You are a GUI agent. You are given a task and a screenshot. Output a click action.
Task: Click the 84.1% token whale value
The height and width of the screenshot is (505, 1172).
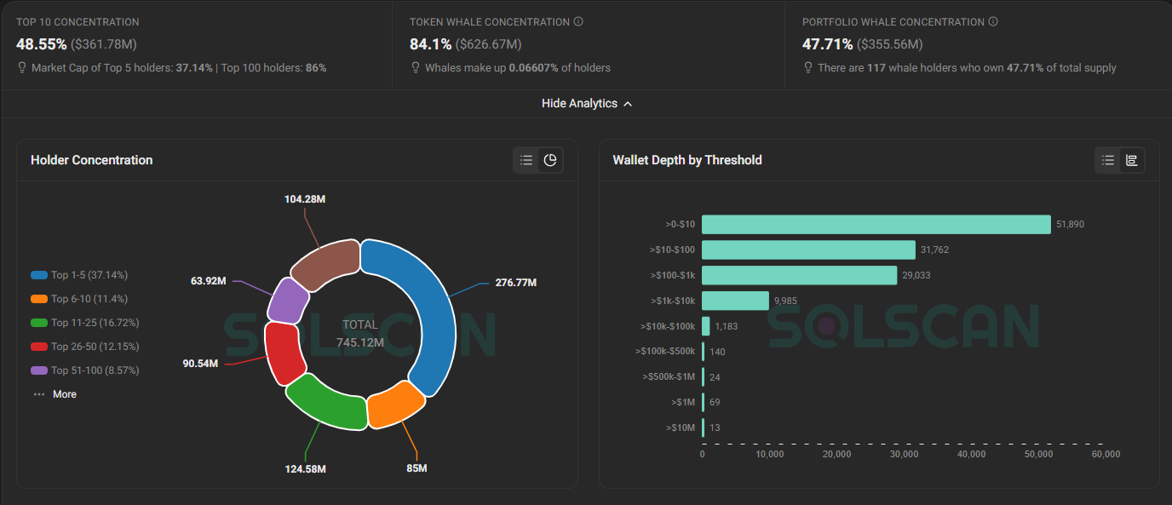pyautogui.click(x=430, y=43)
